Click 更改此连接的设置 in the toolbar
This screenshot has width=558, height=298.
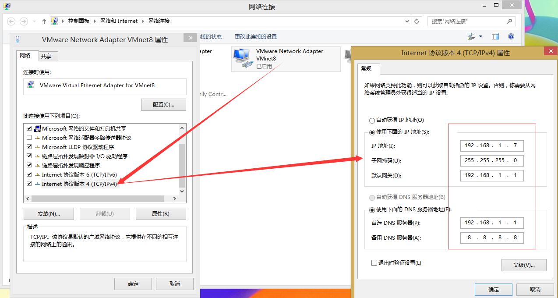click(x=256, y=36)
